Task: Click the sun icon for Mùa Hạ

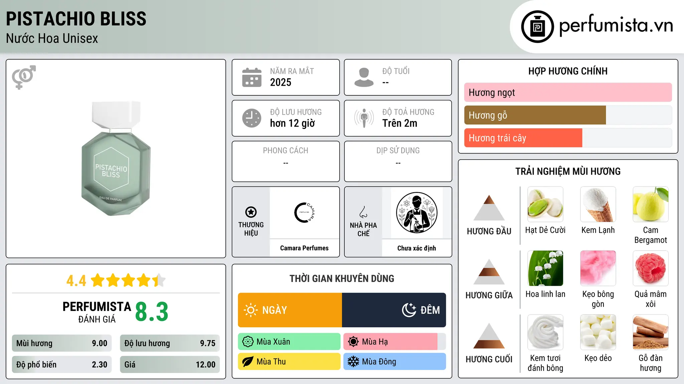Action: click(353, 342)
